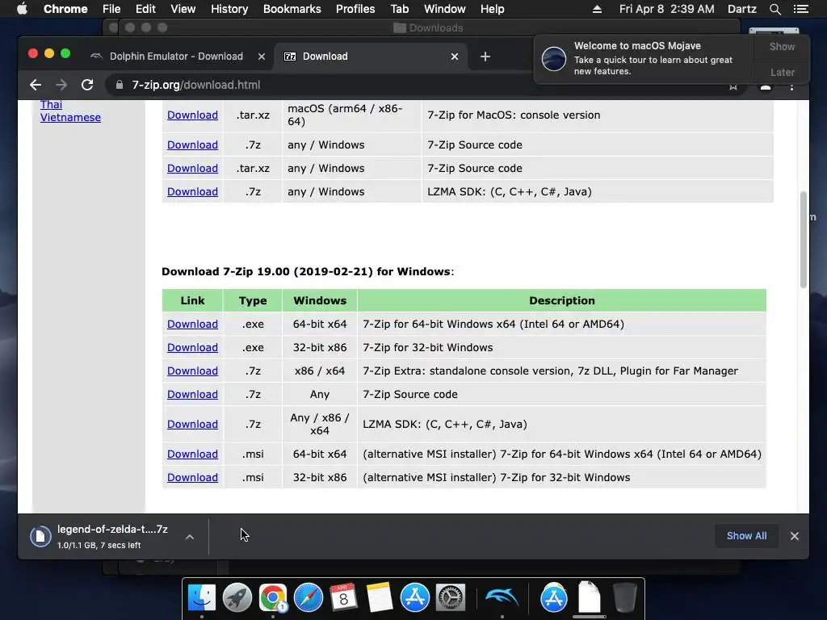827x620 pixels.
Task: Launch Safari from the Dock
Action: point(308,597)
